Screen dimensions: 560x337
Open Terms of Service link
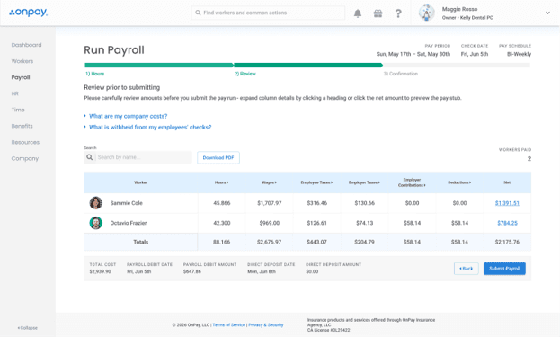pyautogui.click(x=229, y=324)
